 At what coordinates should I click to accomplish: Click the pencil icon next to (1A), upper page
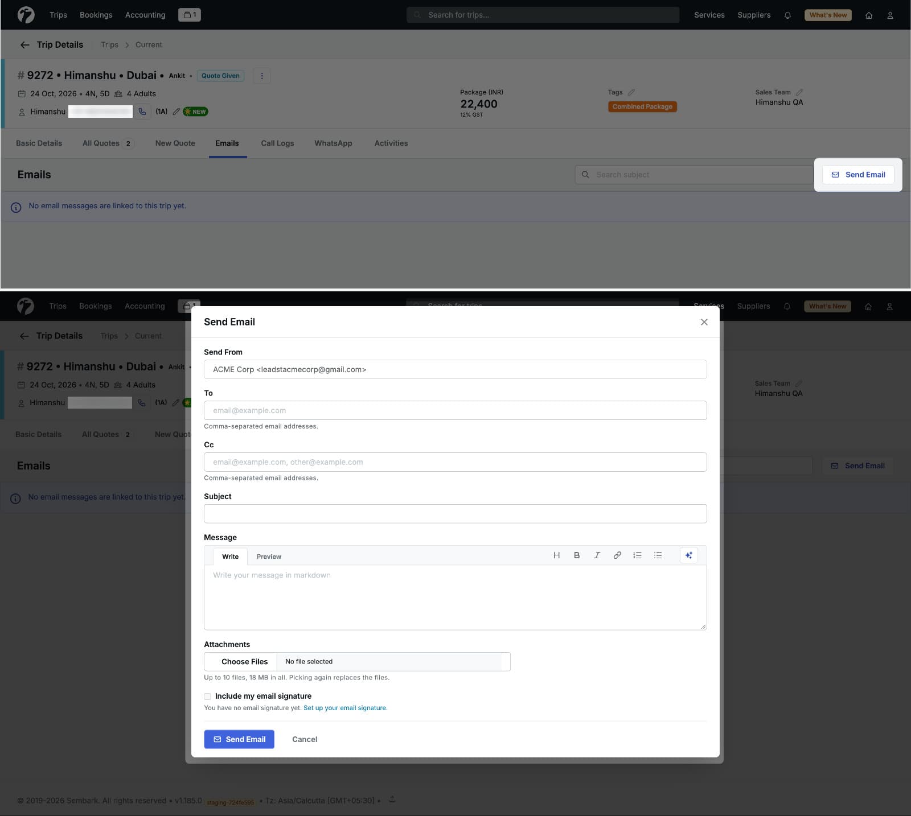[176, 112]
